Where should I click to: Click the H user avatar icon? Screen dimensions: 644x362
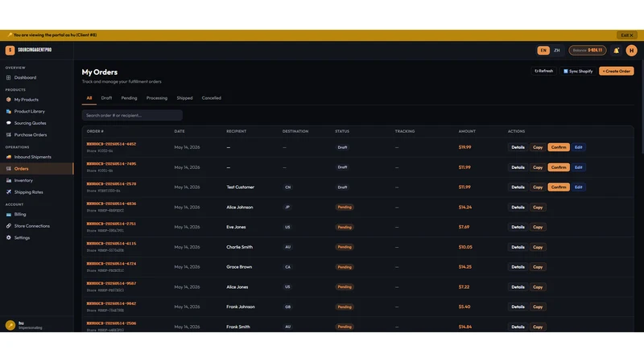coord(631,51)
